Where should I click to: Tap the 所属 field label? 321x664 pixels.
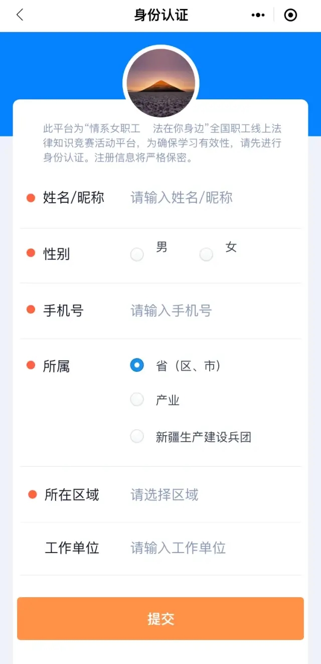pos(56,366)
